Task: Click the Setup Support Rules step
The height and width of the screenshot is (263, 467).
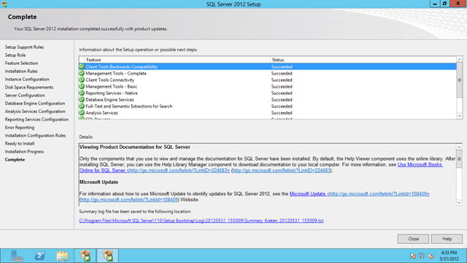Action: [x=24, y=47]
